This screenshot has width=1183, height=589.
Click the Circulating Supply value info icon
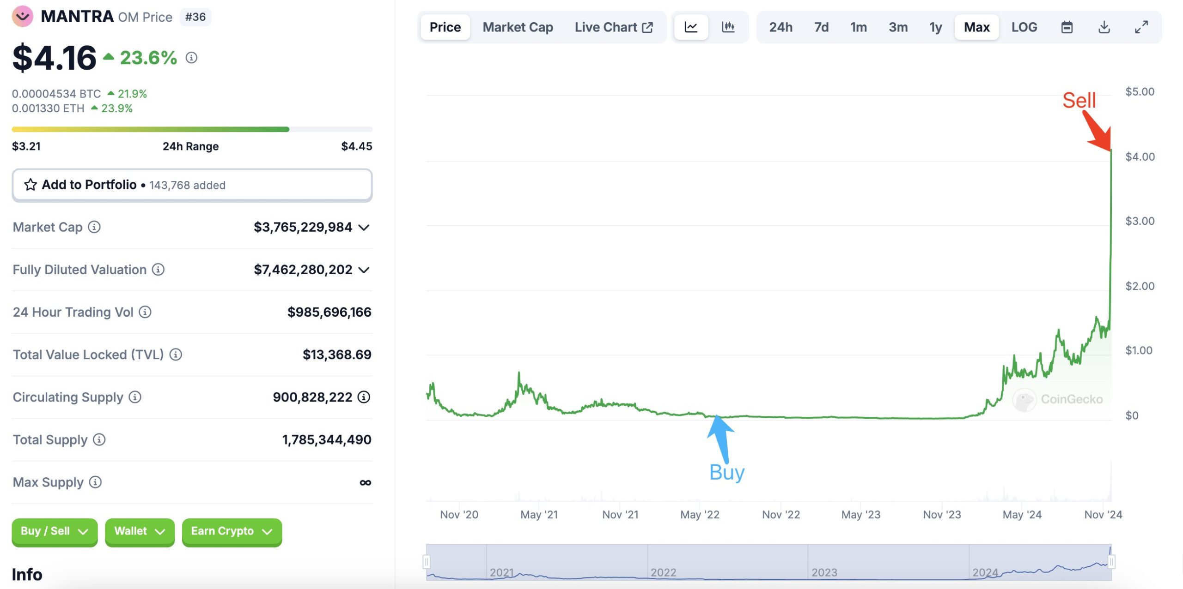pos(364,397)
